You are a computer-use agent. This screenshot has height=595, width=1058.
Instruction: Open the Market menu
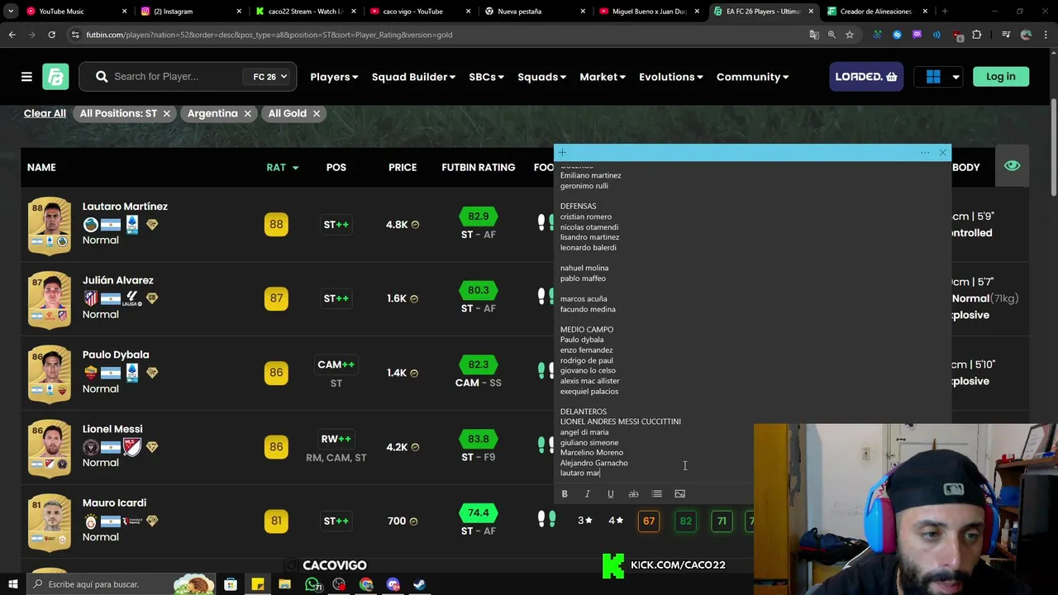(x=603, y=77)
